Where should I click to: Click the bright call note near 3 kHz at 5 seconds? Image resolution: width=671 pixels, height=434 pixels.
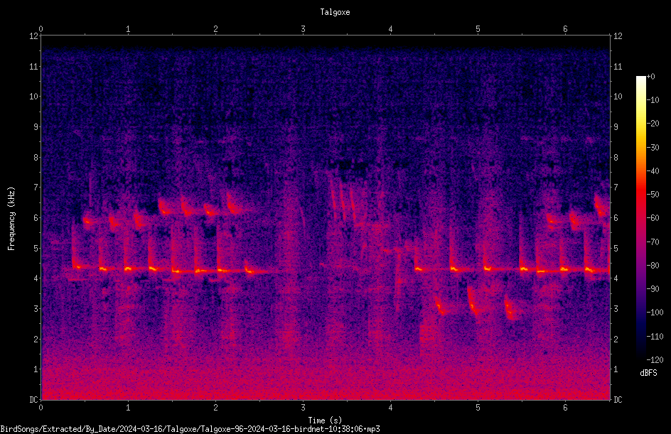(473, 303)
